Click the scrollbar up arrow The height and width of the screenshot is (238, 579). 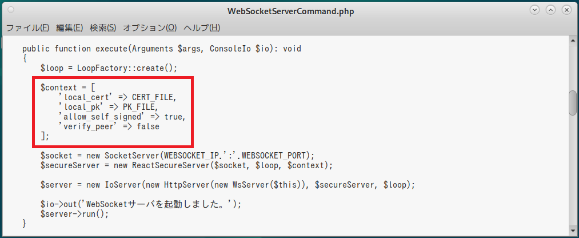point(573,40)
